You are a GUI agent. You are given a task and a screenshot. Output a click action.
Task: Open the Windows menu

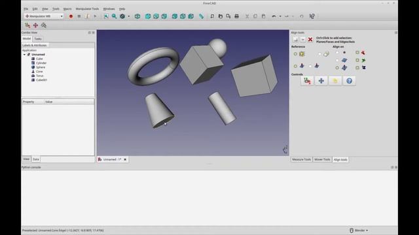click(x=109, y=8)
